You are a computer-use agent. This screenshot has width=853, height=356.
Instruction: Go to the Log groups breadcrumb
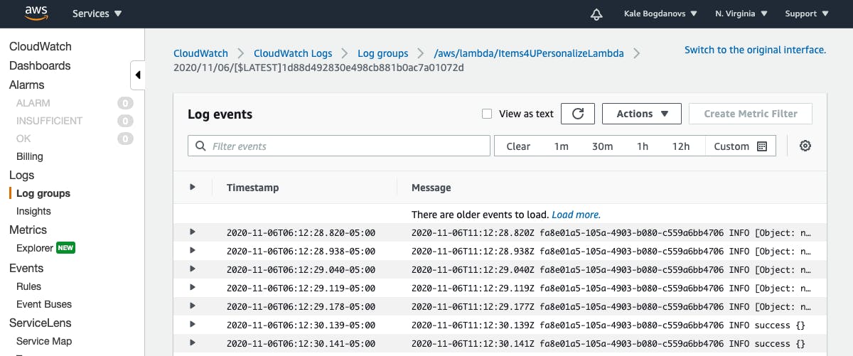(x=383, y=53)
